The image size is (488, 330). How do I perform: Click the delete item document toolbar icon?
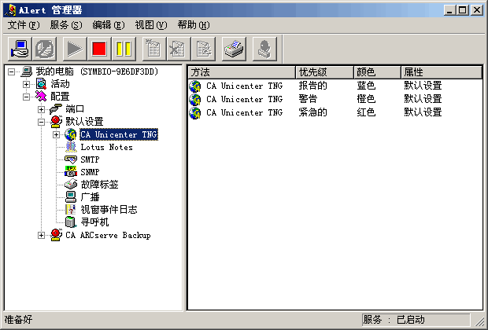coord(179,49)
